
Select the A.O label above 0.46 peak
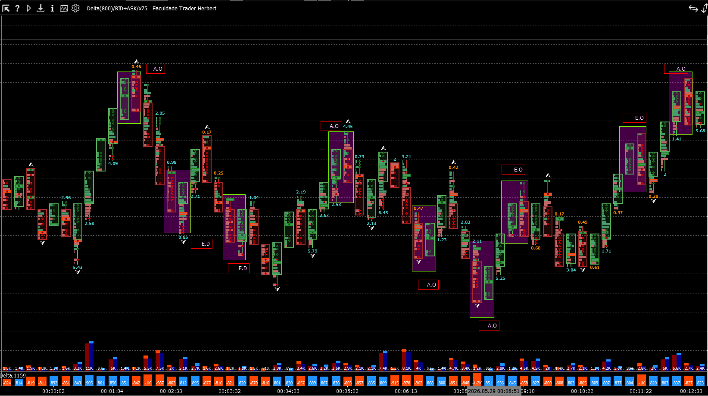pyautogui.click(x=156, y=69)
